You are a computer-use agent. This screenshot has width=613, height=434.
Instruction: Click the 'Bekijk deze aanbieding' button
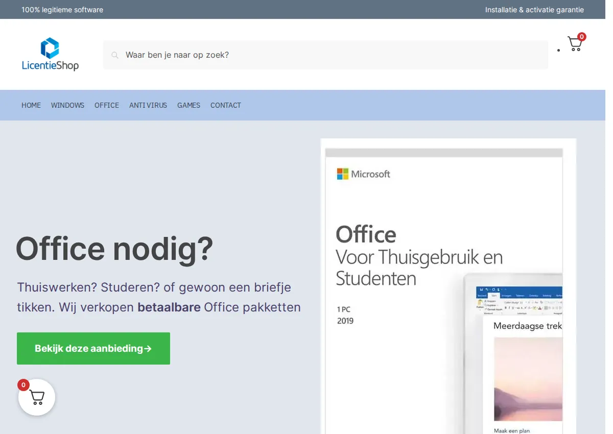click(93, 348)
